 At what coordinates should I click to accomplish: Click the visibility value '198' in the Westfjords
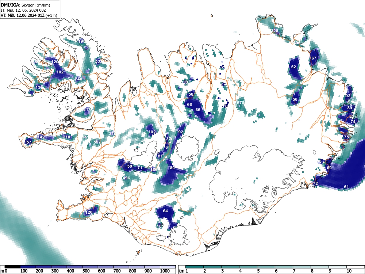coord(82,41)
